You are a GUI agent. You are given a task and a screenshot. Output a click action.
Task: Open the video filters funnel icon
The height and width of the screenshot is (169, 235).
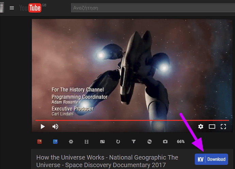134,141
